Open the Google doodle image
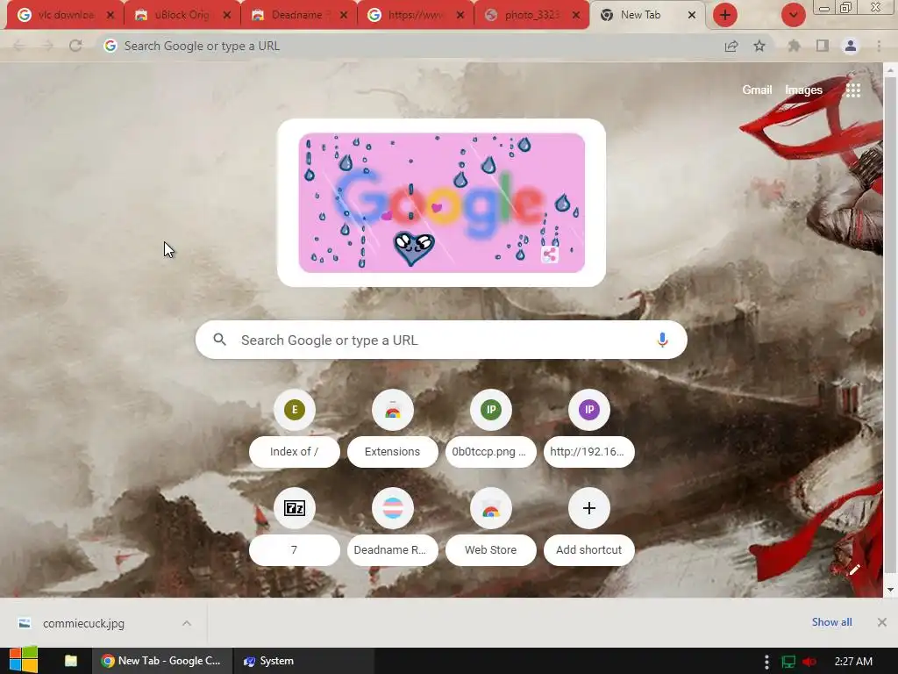This screenshot has height=674, width=898. tap(442, 203)
